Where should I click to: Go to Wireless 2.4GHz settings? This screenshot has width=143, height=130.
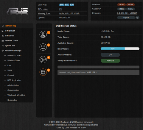[14, 56]
